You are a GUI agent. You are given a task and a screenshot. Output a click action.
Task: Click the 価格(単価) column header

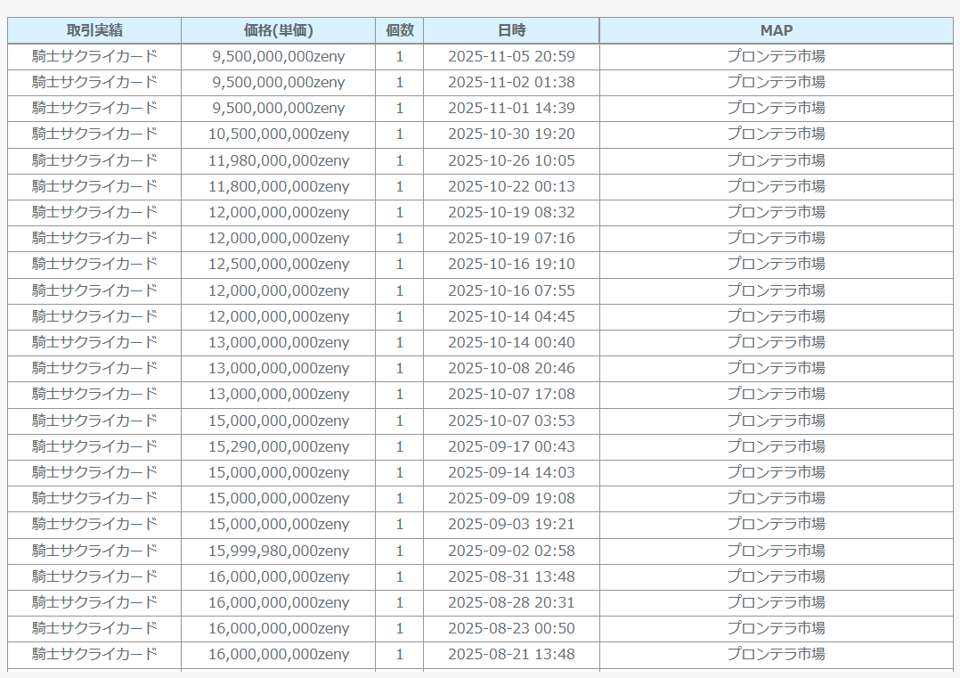(x=278, y=30)
